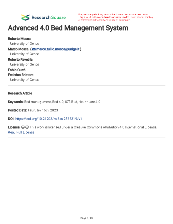Click University of Genoa under Roberto Mosca
This screenshot has height=224, width=173.
tap(25, 44)
